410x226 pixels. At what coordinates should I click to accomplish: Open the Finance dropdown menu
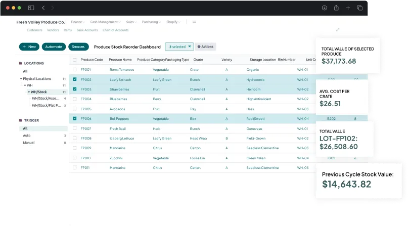point(78,22)
